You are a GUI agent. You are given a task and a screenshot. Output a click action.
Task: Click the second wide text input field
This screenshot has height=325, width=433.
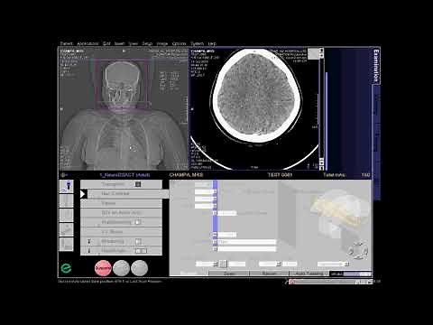pos(246,249)
